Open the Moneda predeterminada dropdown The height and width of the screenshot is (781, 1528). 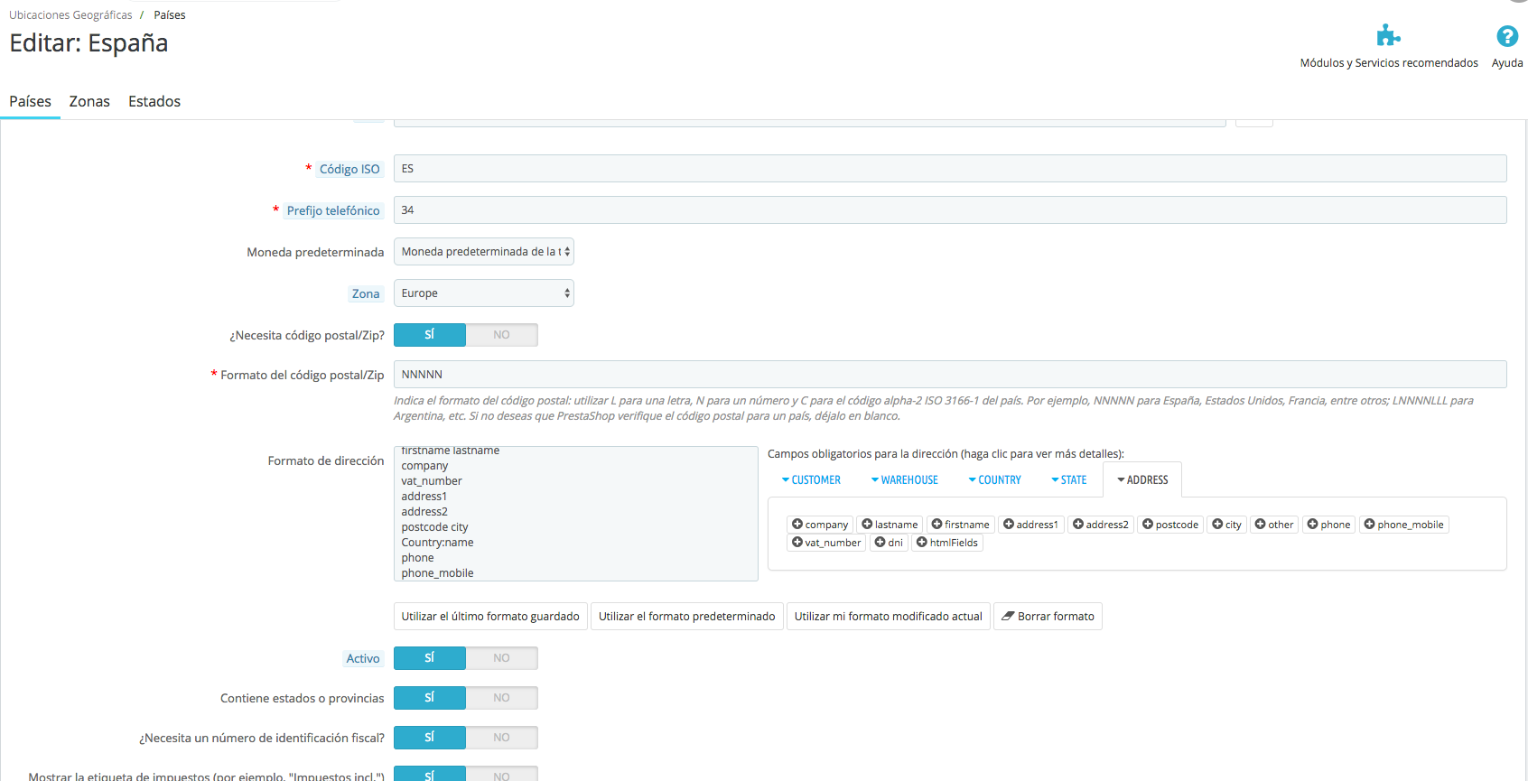pos(483,252)
